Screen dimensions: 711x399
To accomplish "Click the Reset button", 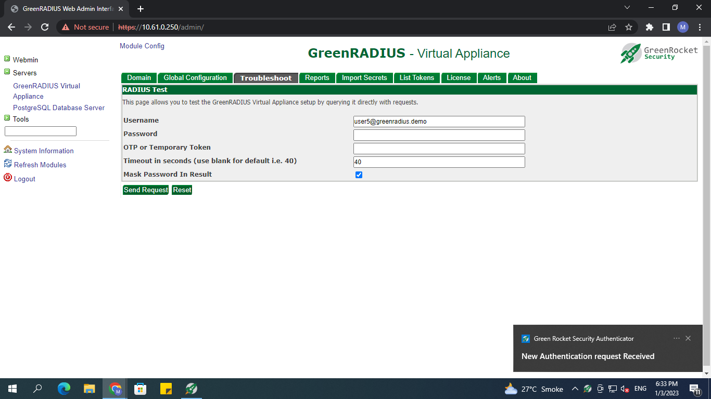I will (x=182, y=190).
